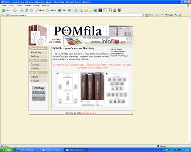Viewport: 191px width, 152px height.
Task: Click the red NOVINKA Albové listy announcement link
Action: pos(92,66)
